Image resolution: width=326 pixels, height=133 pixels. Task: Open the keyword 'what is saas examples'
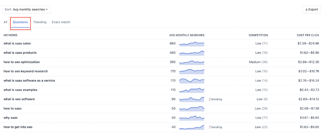[20, 90]
